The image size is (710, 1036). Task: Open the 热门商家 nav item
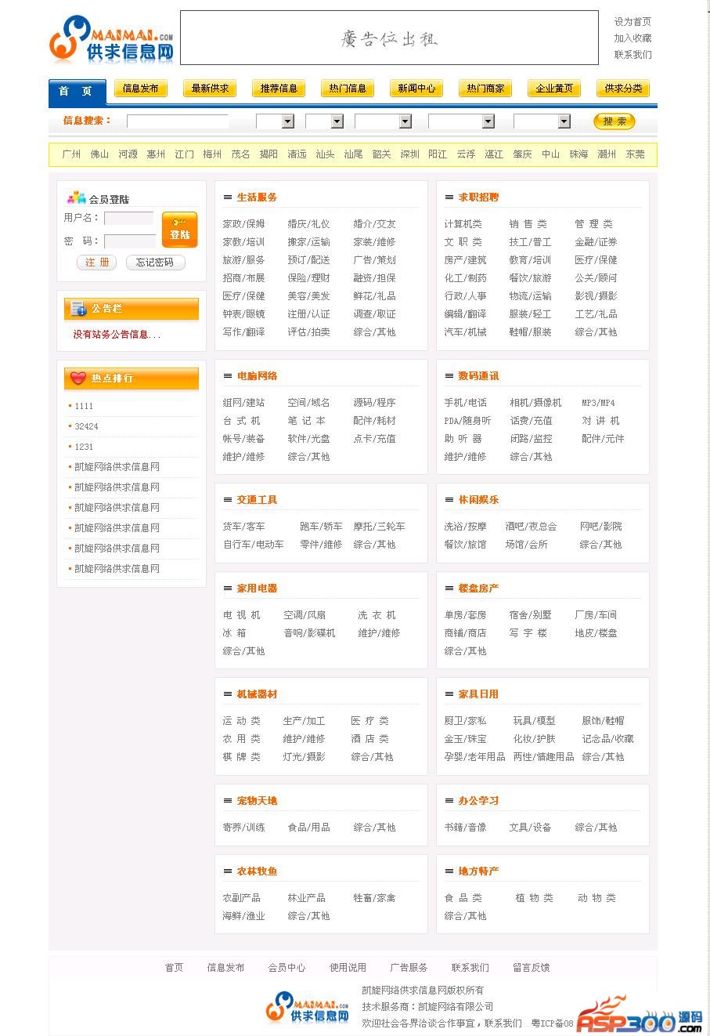485,89
